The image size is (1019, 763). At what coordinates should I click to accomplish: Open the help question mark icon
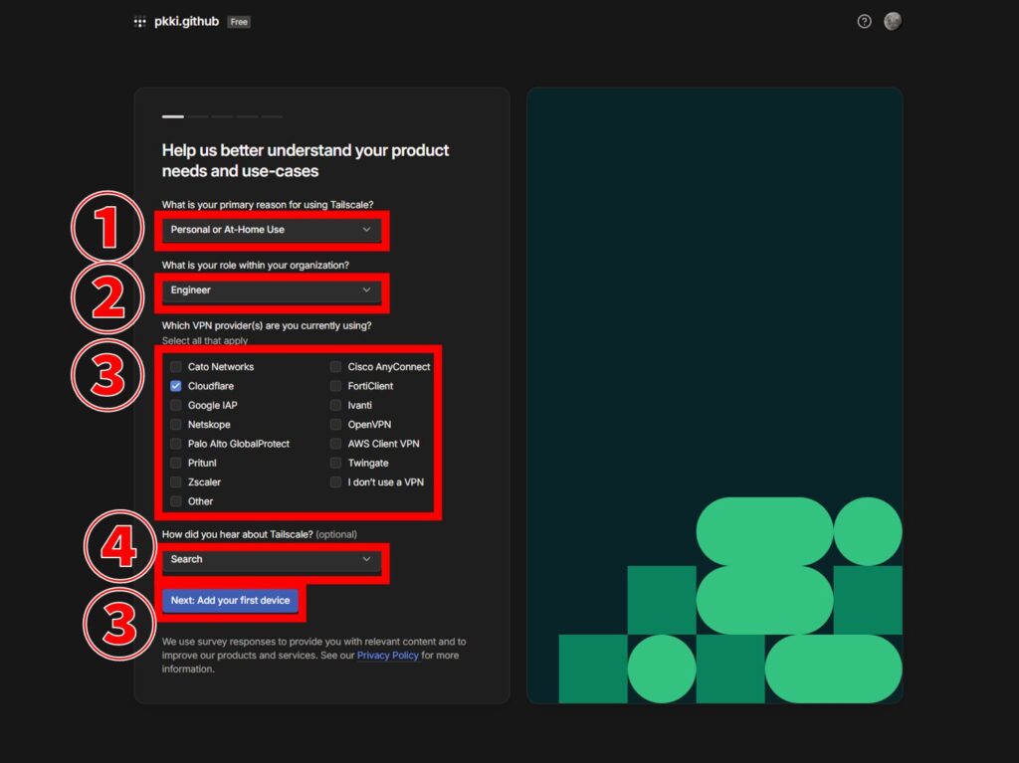[864, 22]
